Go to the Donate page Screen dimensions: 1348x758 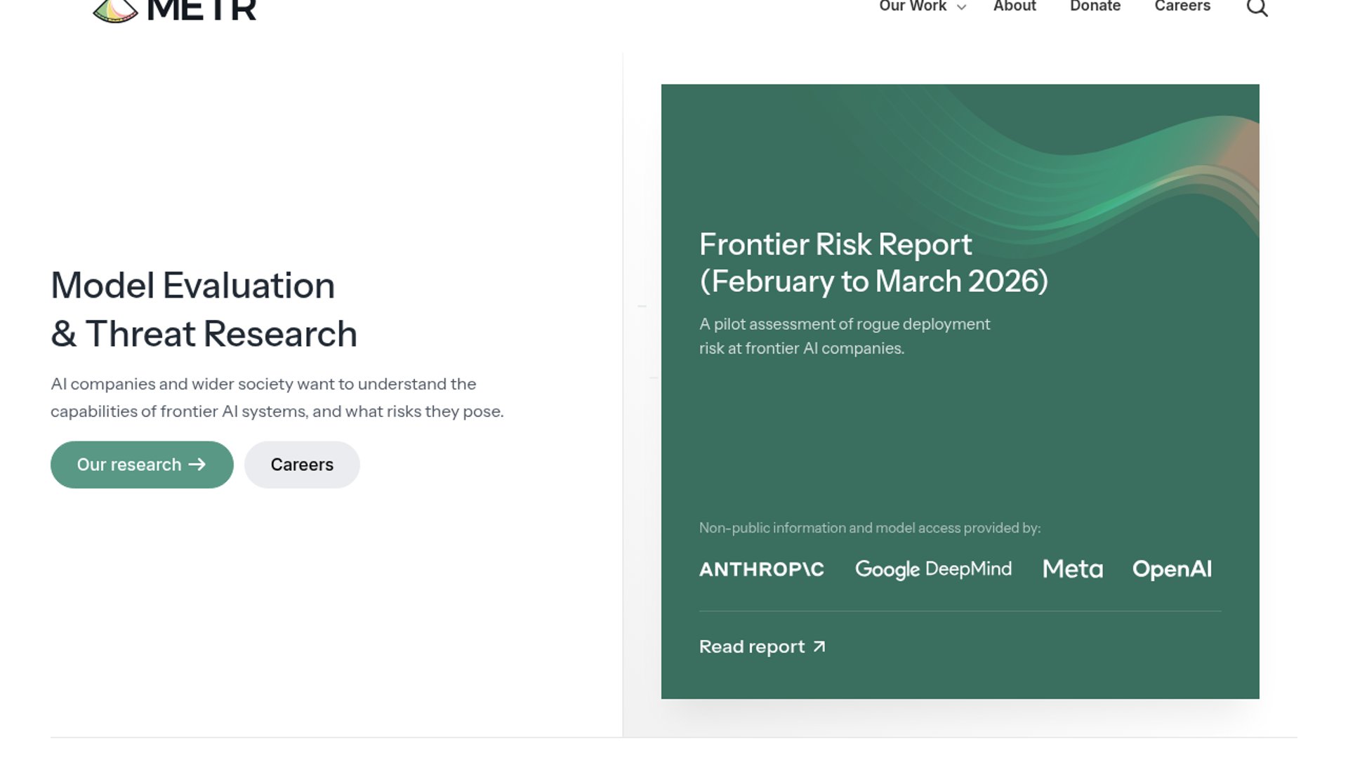coord(1095,6)
